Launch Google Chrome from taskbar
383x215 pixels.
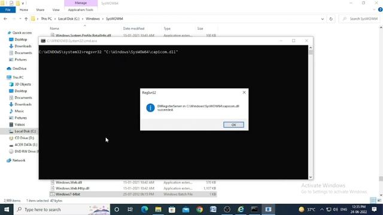pos(199,210)
